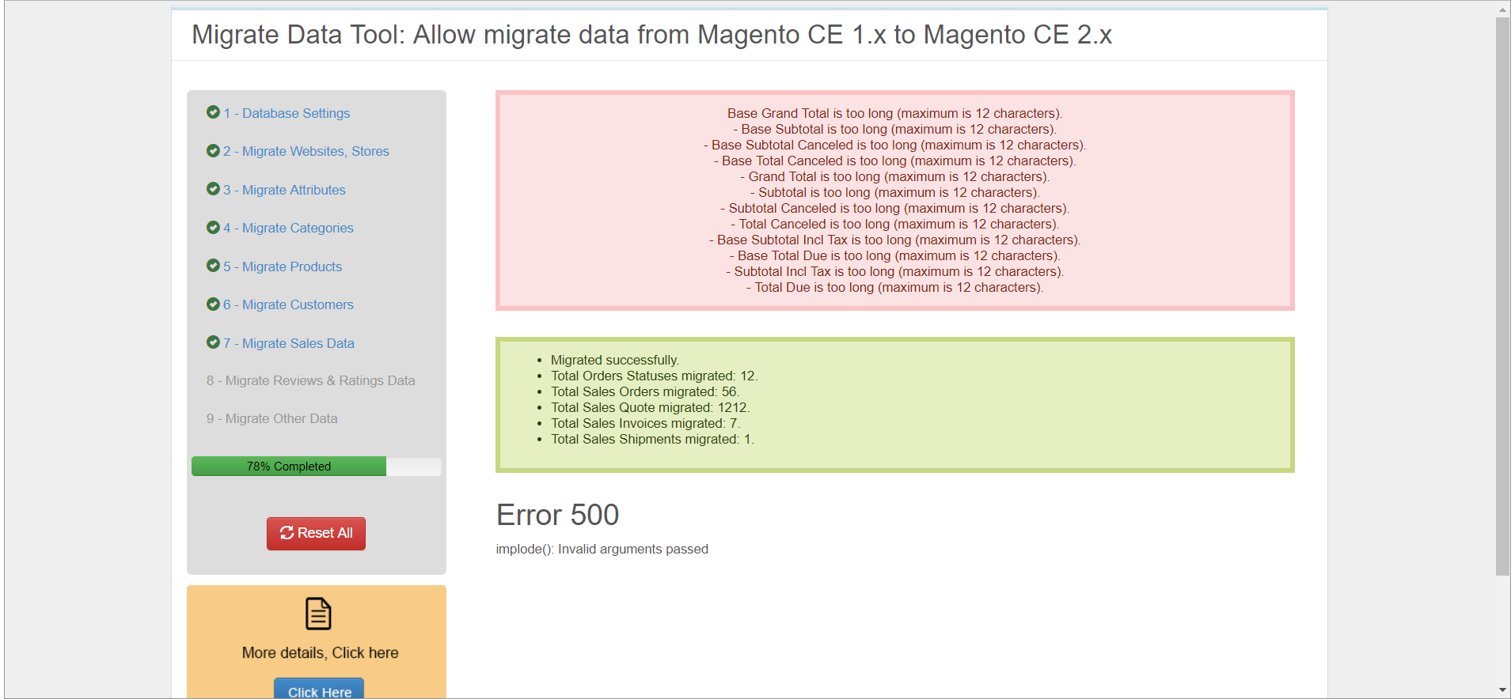The height and width of the screenshot is (699, 1511).
Task: Click the scrollbar up arrow
Action: coord(1502,9)
